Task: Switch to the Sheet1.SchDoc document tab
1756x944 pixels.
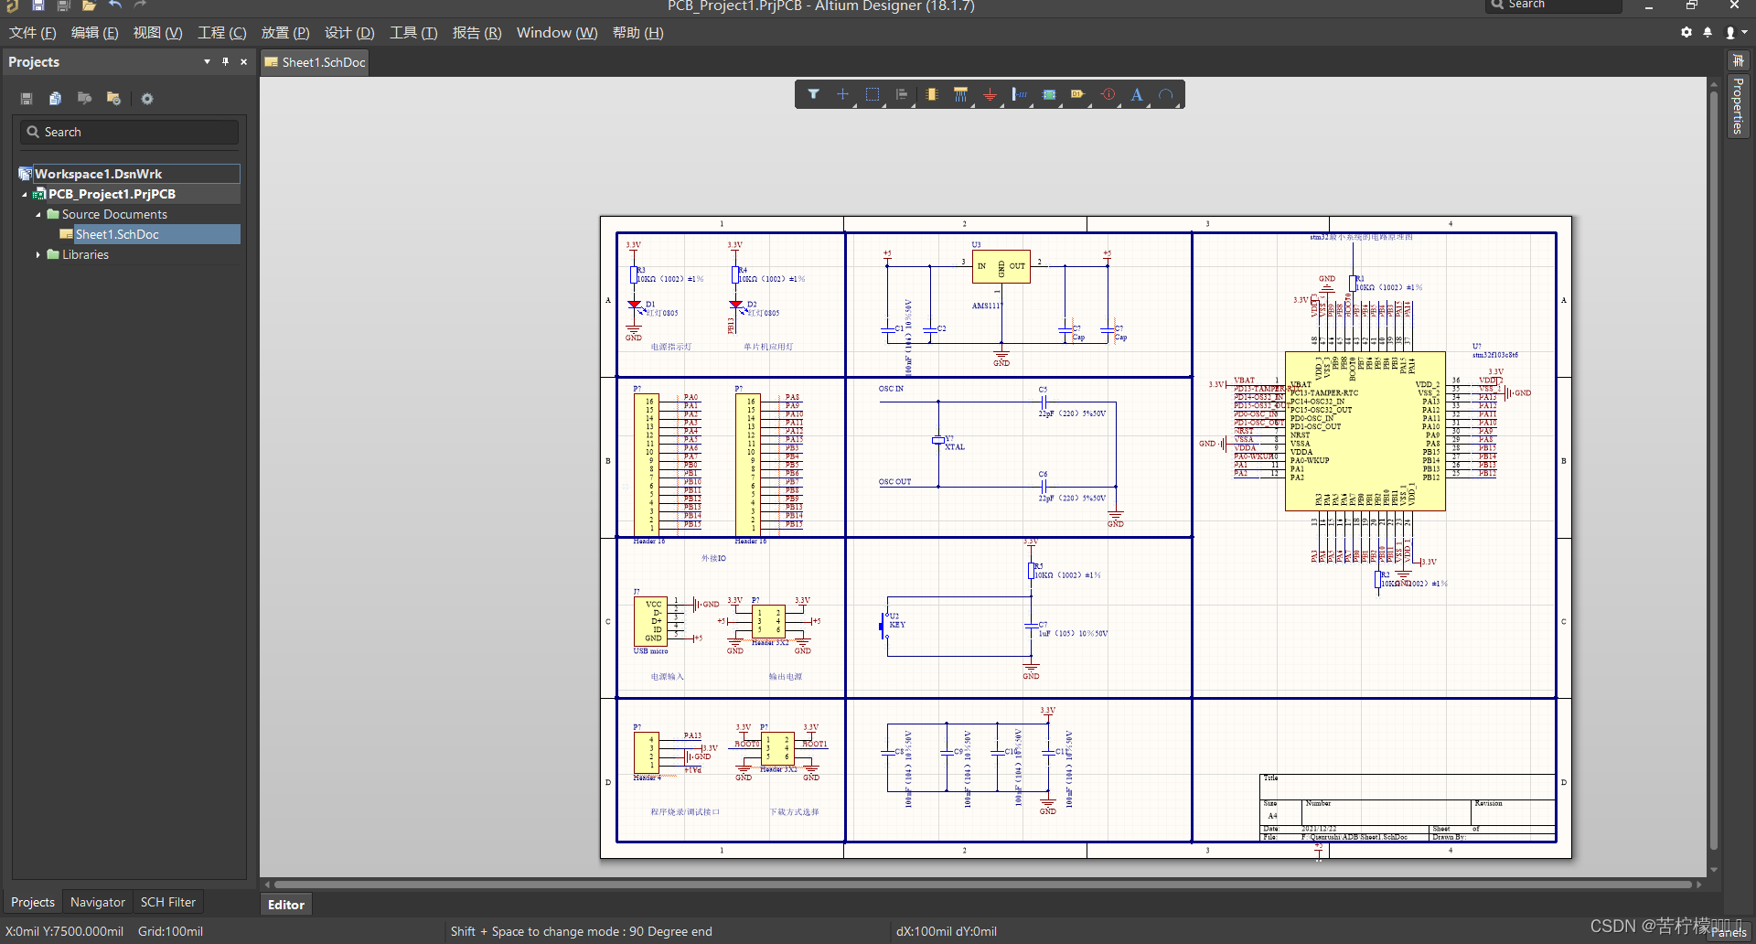Action: coord(316,62)
